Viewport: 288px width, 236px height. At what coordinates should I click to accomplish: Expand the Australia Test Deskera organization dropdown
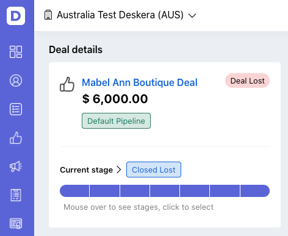(x=192, y=15)
